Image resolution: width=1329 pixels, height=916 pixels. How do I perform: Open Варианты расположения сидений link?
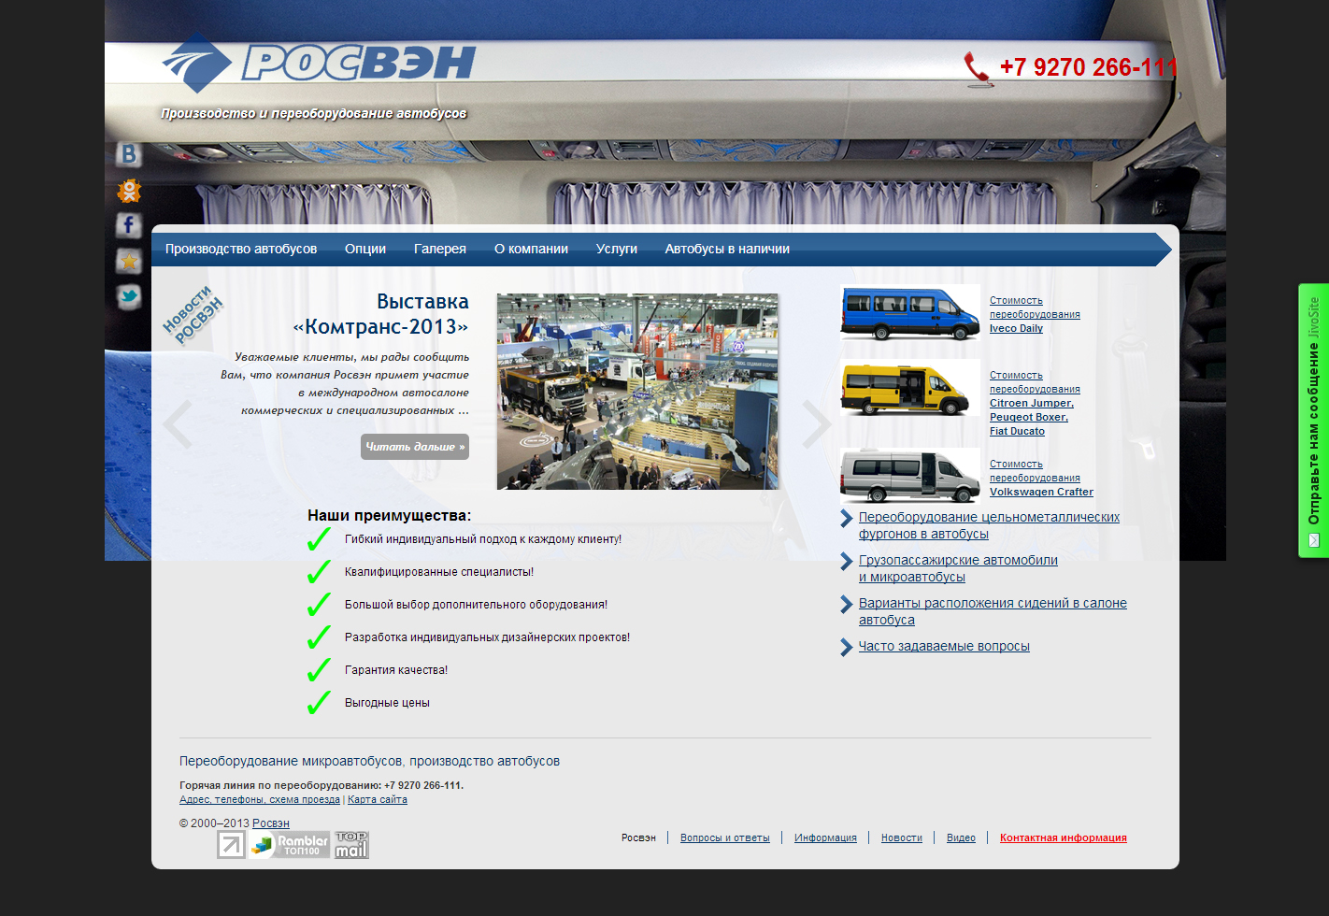(x=993, y=611)
